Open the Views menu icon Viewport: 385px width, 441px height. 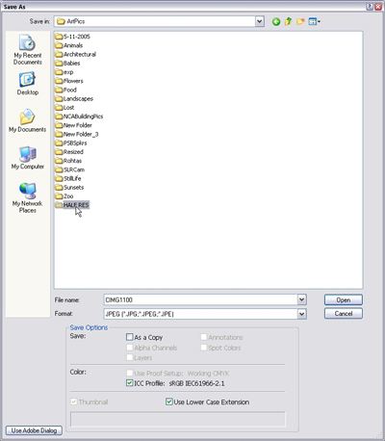[x=314, y=21]
